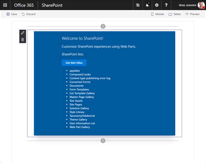Select 'Documents' list item

coord(76,86)
